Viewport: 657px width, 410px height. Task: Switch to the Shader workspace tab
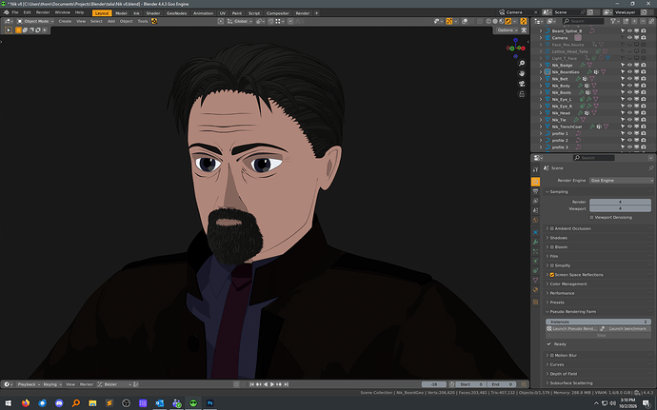click(153, 13)
